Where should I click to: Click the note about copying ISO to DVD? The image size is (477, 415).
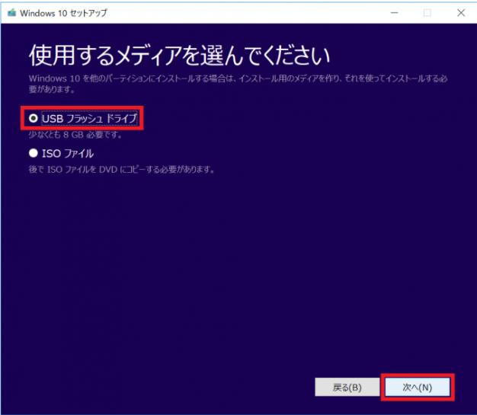[122, 169]
